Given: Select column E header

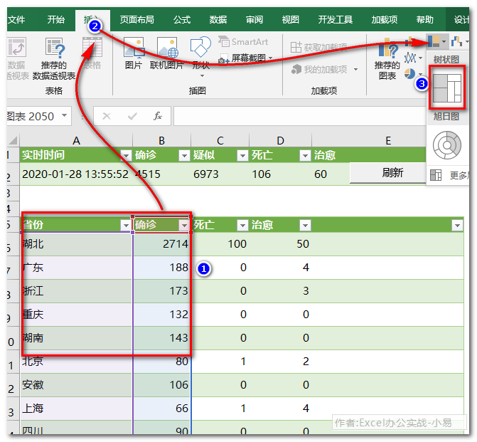Looking at the screenshot, I should 388,140.
